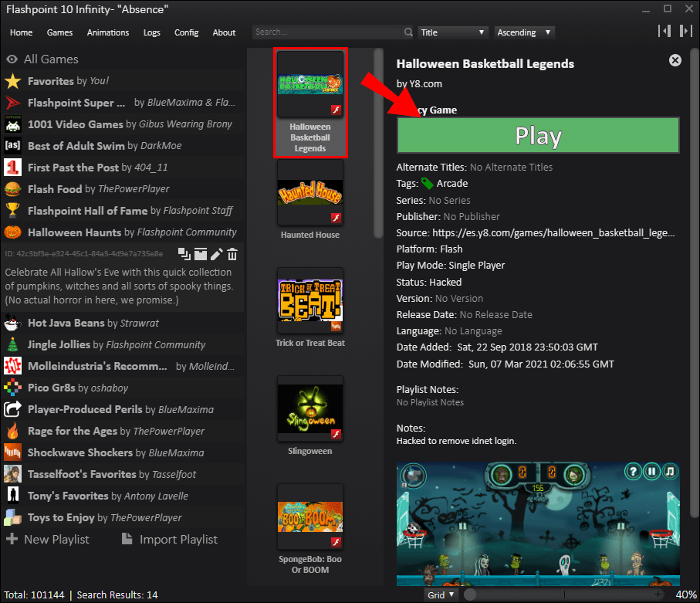
Task: Toggle the eye icon next to All Games
Action: click(x=12, y=59)
